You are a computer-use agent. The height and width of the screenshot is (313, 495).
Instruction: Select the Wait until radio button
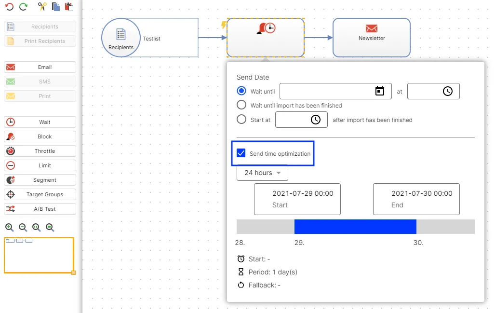coord(241,91)
